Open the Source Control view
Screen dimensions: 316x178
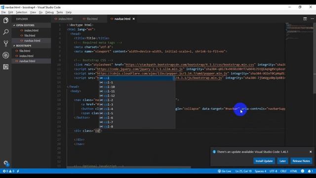pyautogui.click(x=5, y=44)
